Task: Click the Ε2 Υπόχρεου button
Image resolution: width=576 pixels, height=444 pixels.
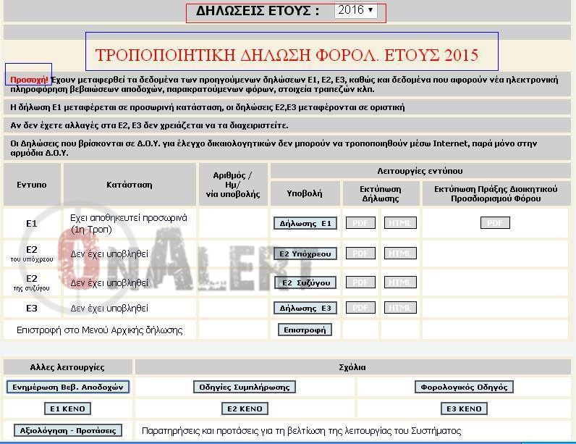Action: coord(305,254)
